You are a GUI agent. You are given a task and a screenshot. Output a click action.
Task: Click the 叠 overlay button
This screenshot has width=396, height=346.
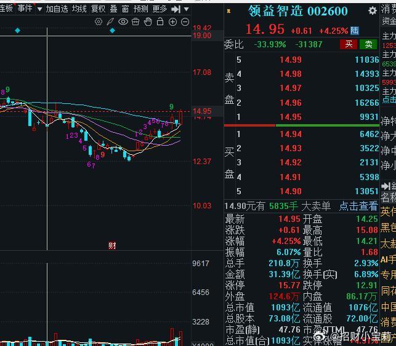[114, 9]
